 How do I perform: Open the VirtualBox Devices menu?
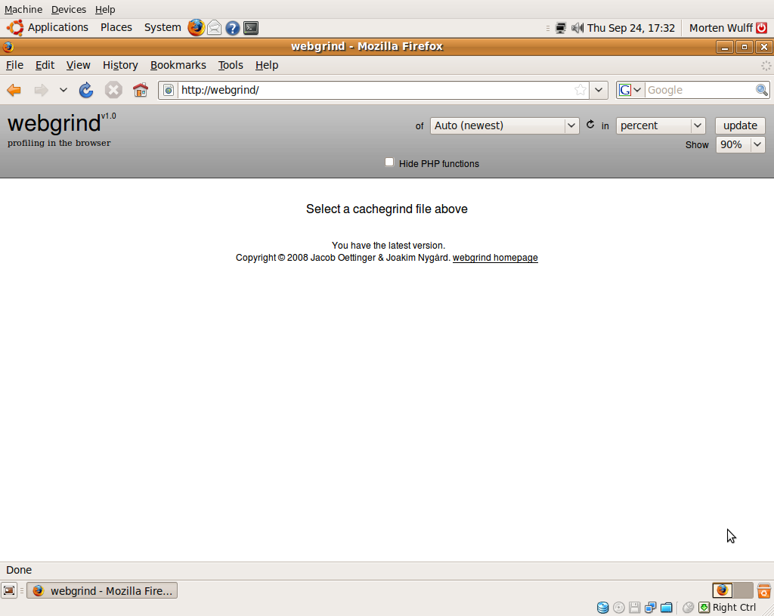[x=69, y=9]
